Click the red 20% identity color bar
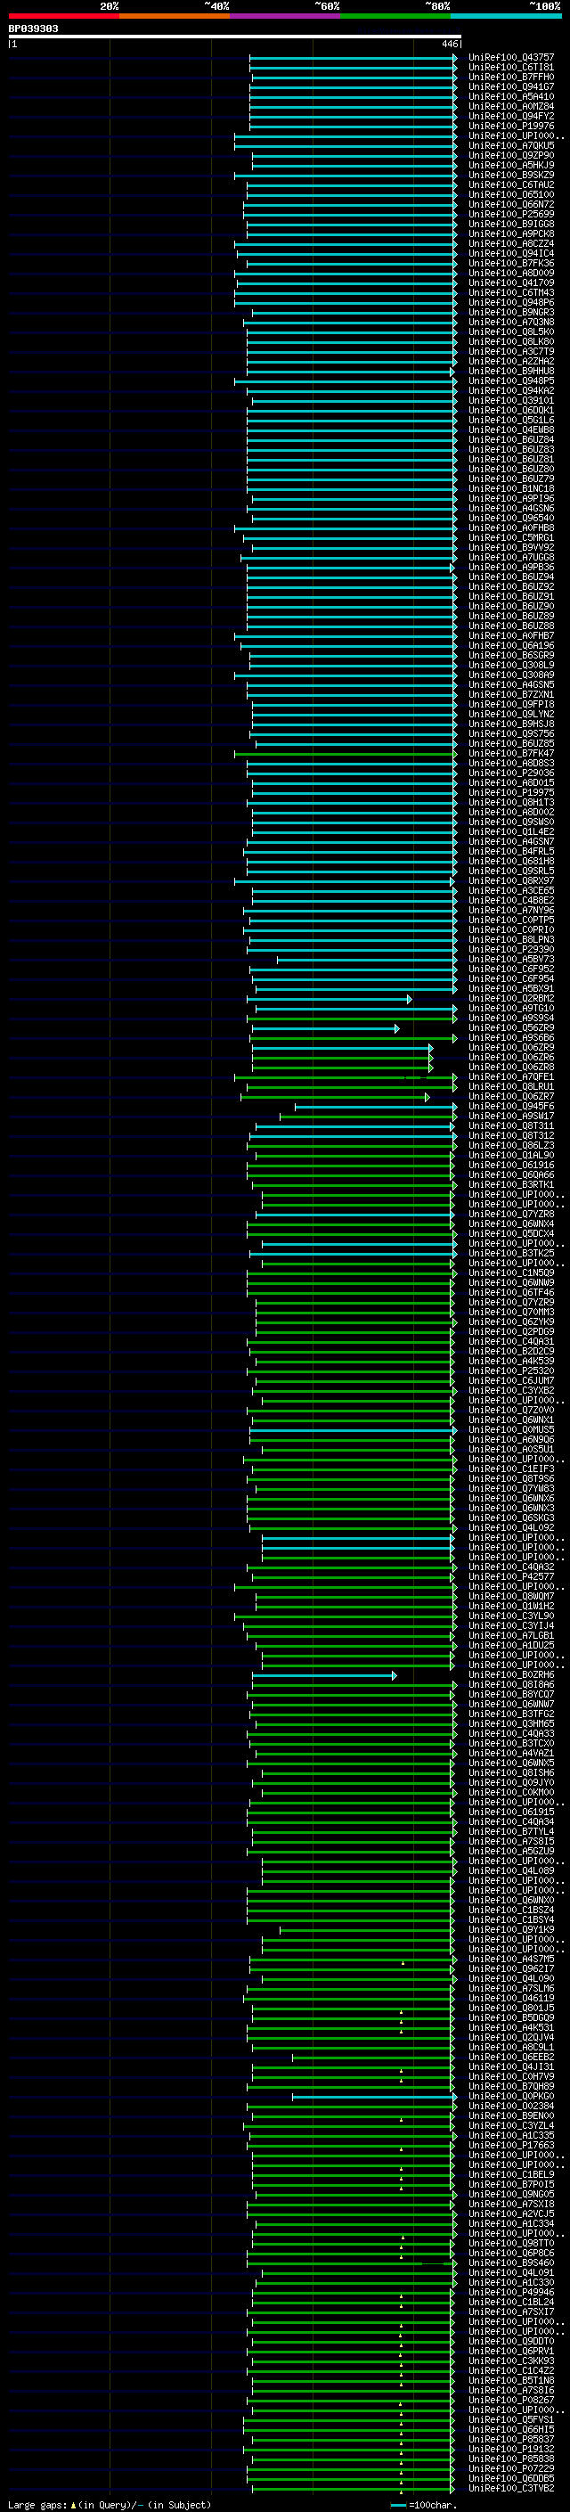570x2512 pixels. [x=63, y=16]
